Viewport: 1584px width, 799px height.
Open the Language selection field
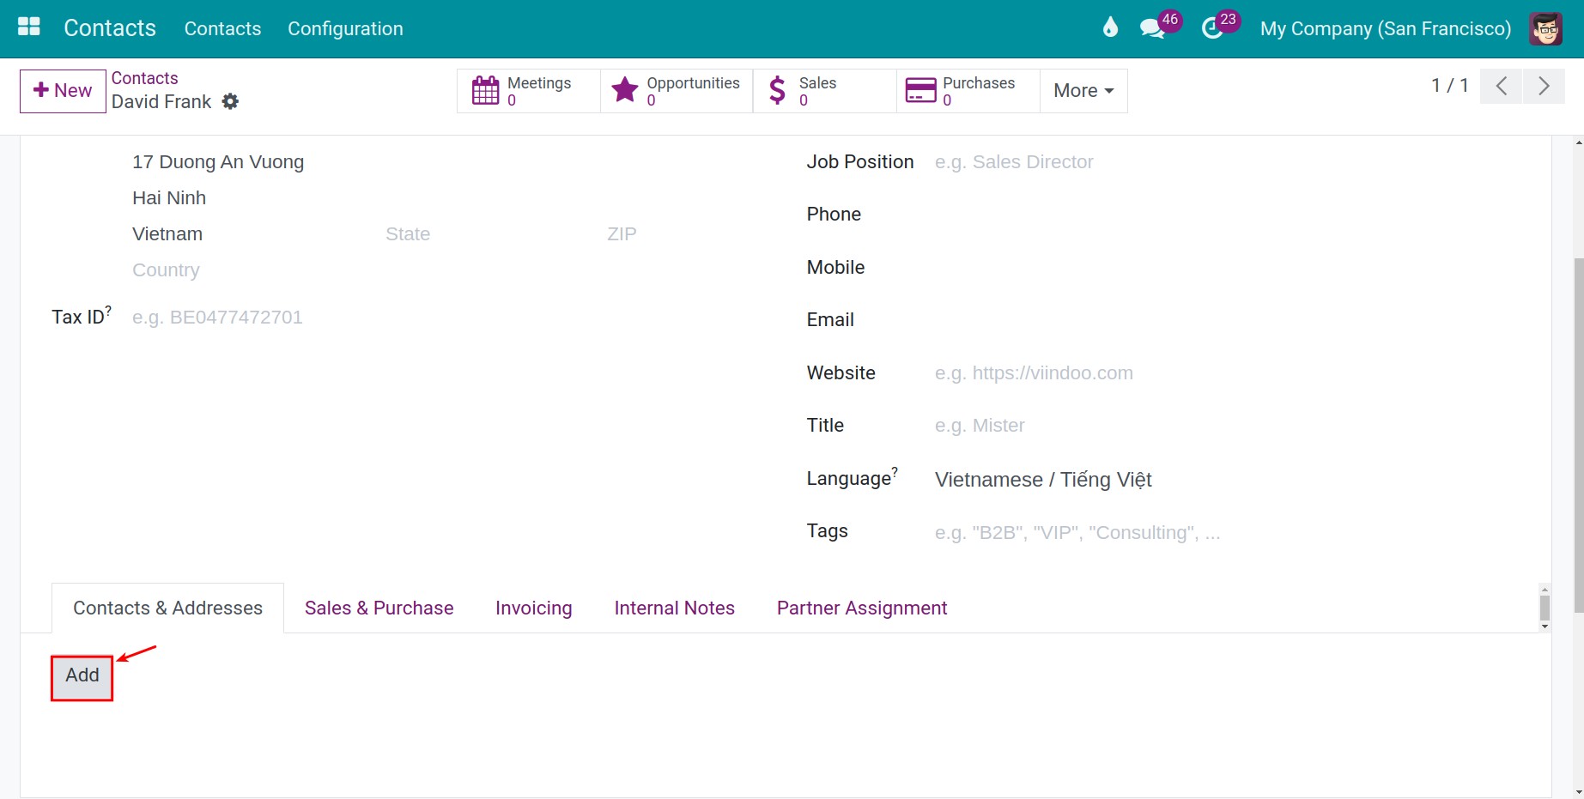click(x=1228, y=480)
